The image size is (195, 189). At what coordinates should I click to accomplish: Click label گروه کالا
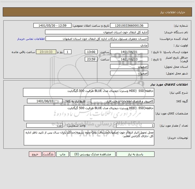coord(182,101)
